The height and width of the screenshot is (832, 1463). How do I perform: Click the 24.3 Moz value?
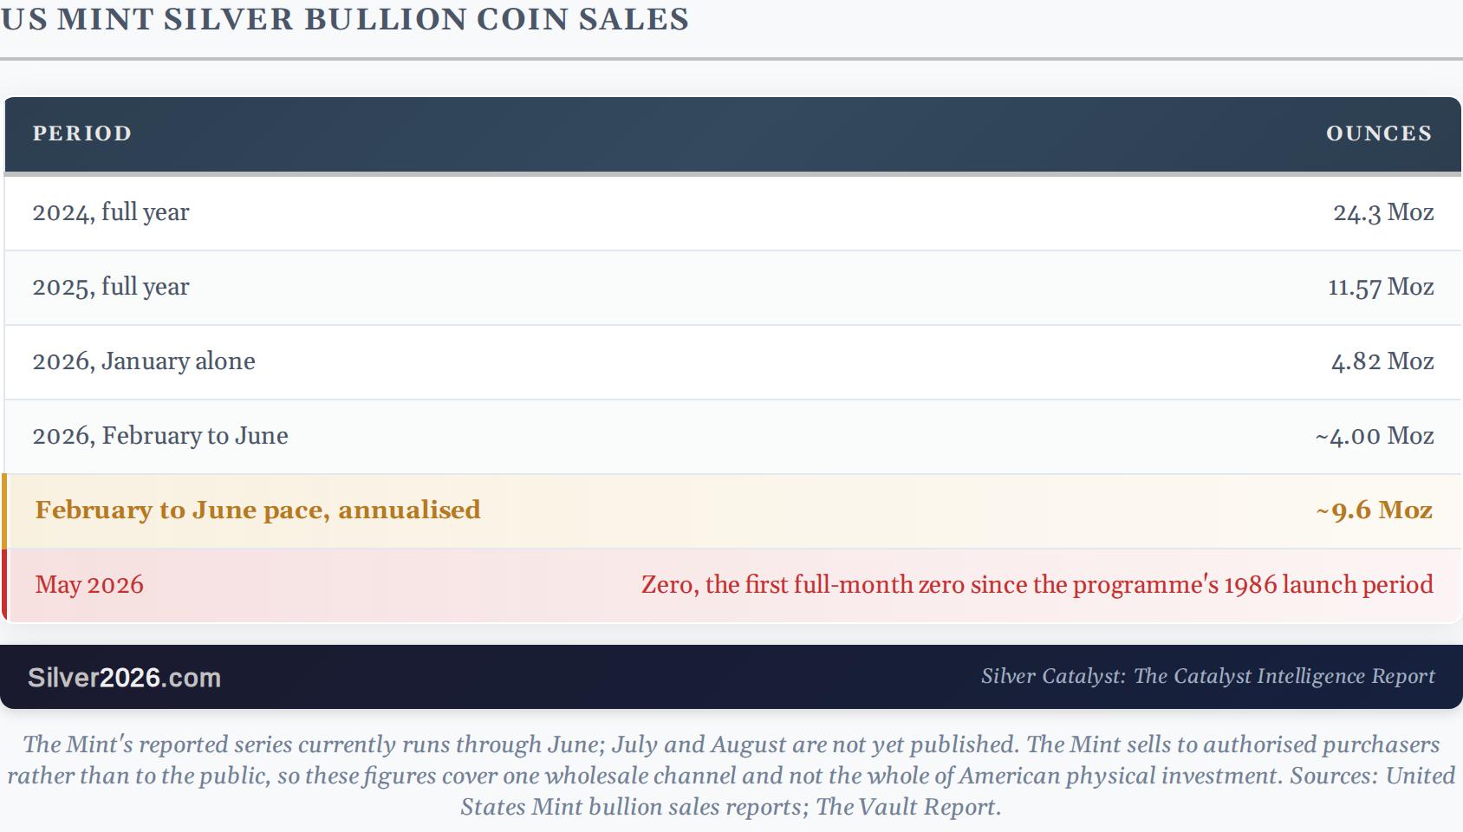click(x=1383, y=213)
